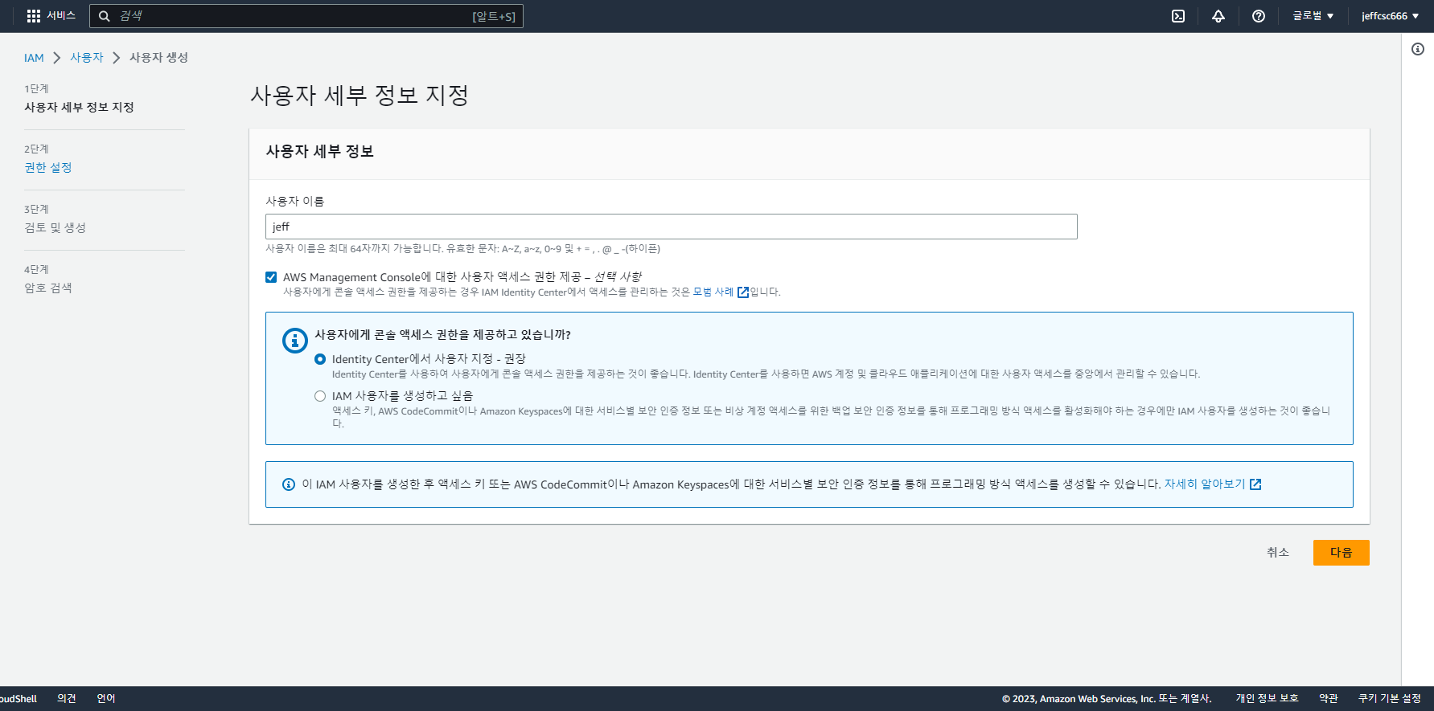Click step 4 암호 검색 text
Image resolution: width=1434 pixels, height=711 pixels.
(48, 288)
